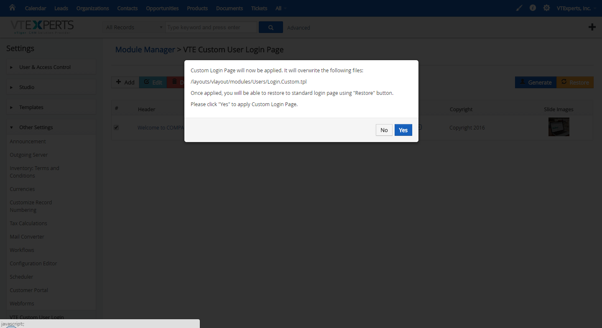Open the Opportunities module

(162, 8)
